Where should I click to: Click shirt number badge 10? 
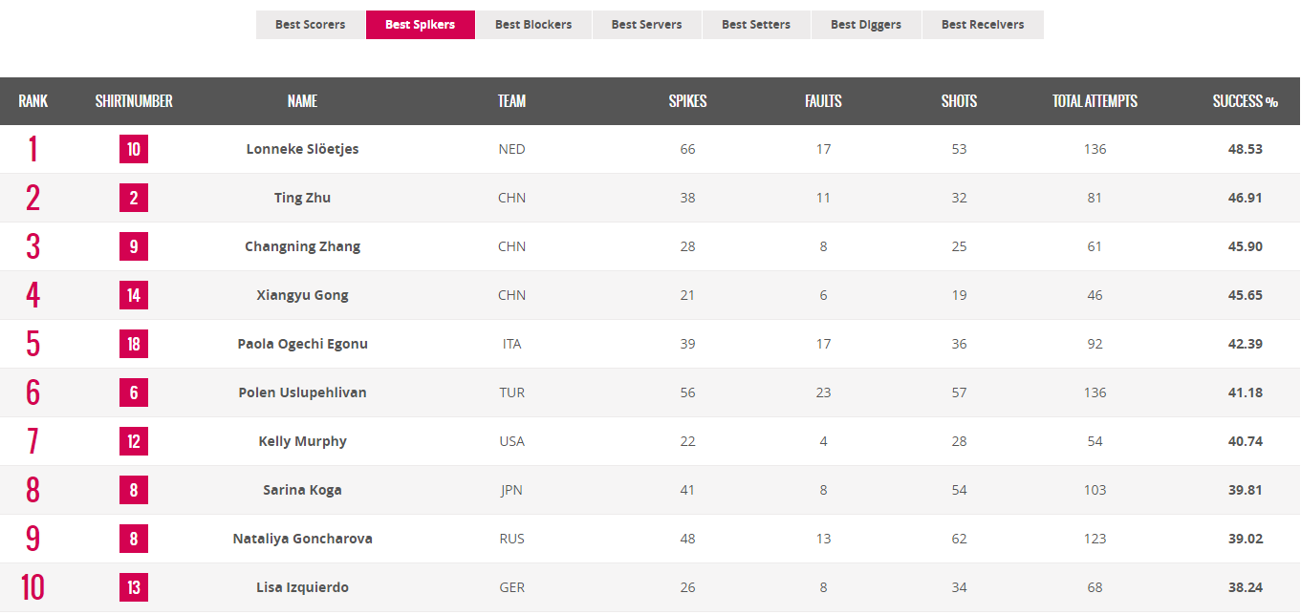coord(134,149)
